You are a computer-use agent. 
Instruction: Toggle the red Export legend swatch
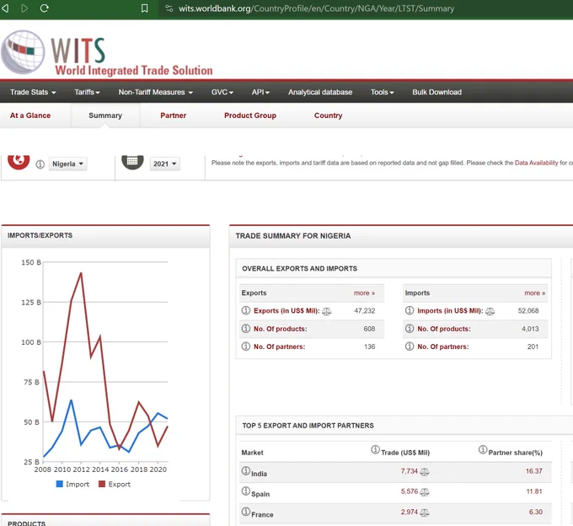pyautogui.click(x=102, y=484)
